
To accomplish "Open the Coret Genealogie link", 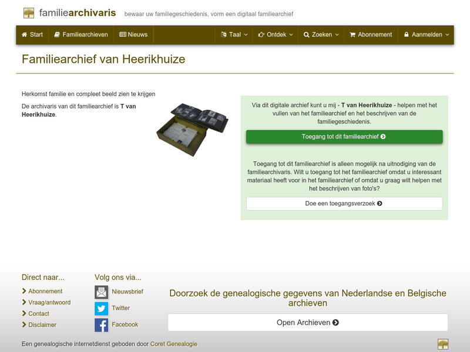I will click(x=174, y=344).
